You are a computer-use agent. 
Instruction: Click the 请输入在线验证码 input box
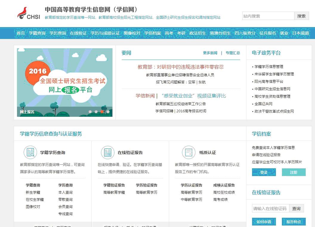[x=270, y=209]
